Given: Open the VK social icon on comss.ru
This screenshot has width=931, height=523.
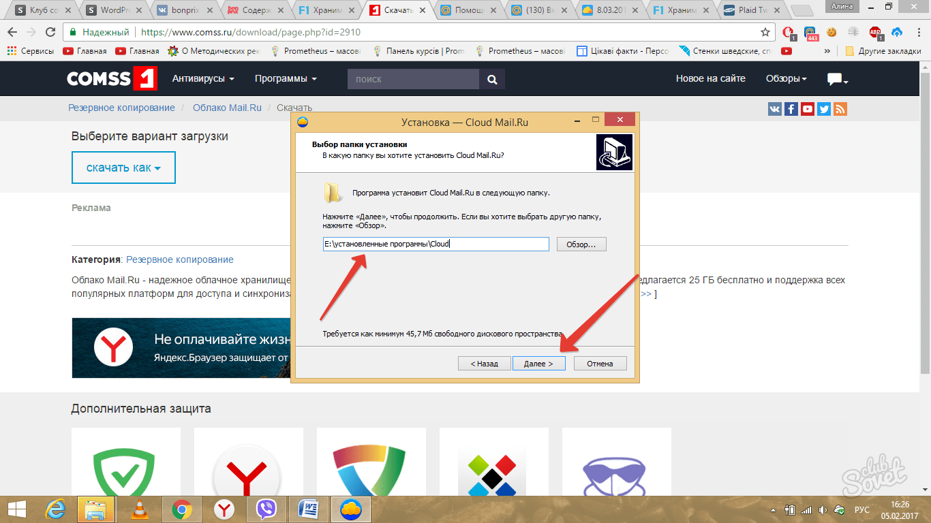Looking at the screenshot, I should (x=775, y=109).
